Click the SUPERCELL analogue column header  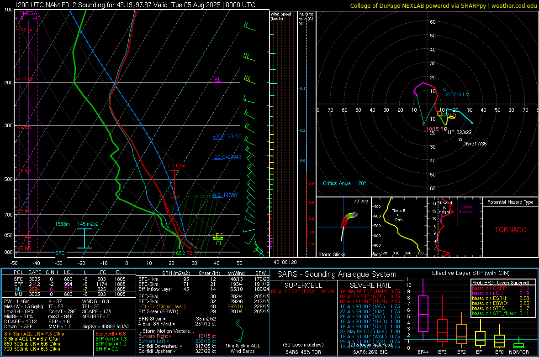(303, 285)
